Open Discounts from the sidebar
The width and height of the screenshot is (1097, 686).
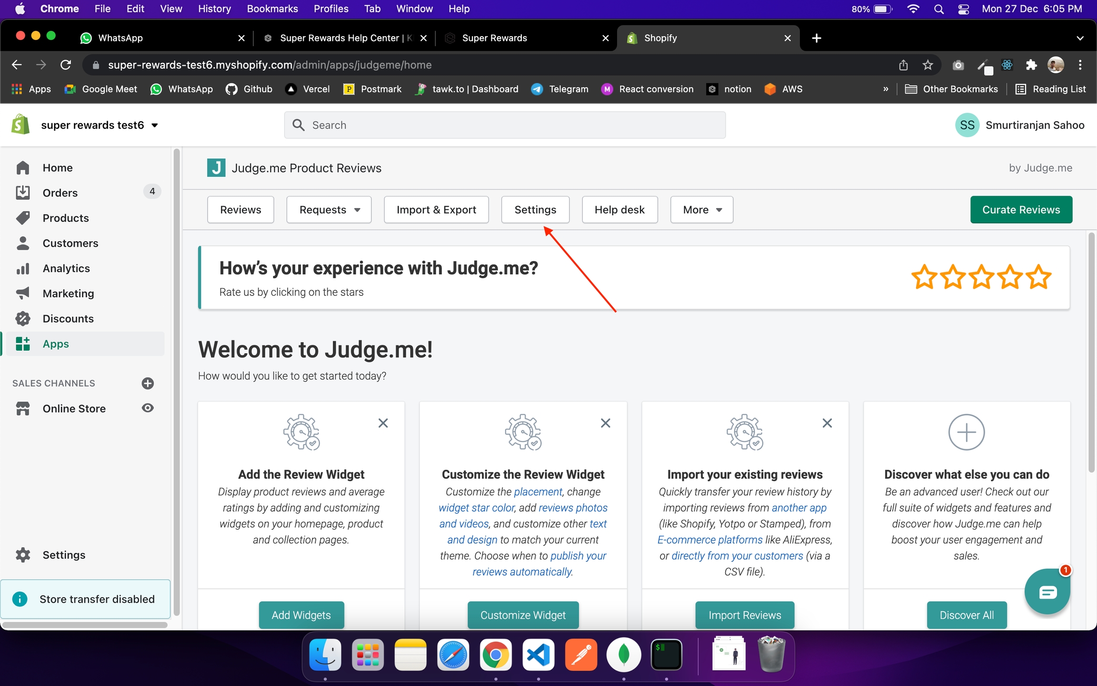tap(68, 319)
